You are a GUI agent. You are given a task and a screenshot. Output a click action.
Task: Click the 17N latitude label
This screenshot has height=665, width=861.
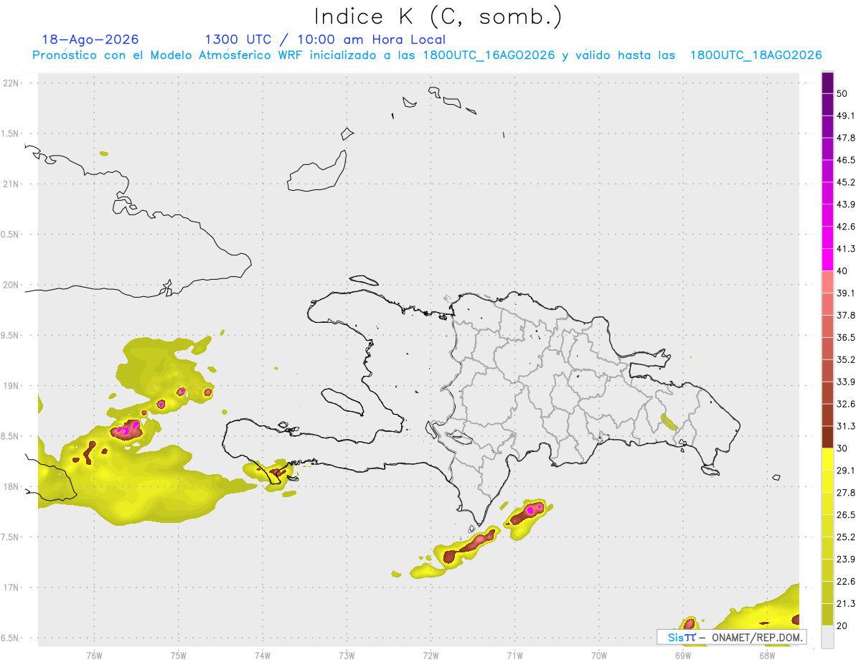(x=12, y=588)
